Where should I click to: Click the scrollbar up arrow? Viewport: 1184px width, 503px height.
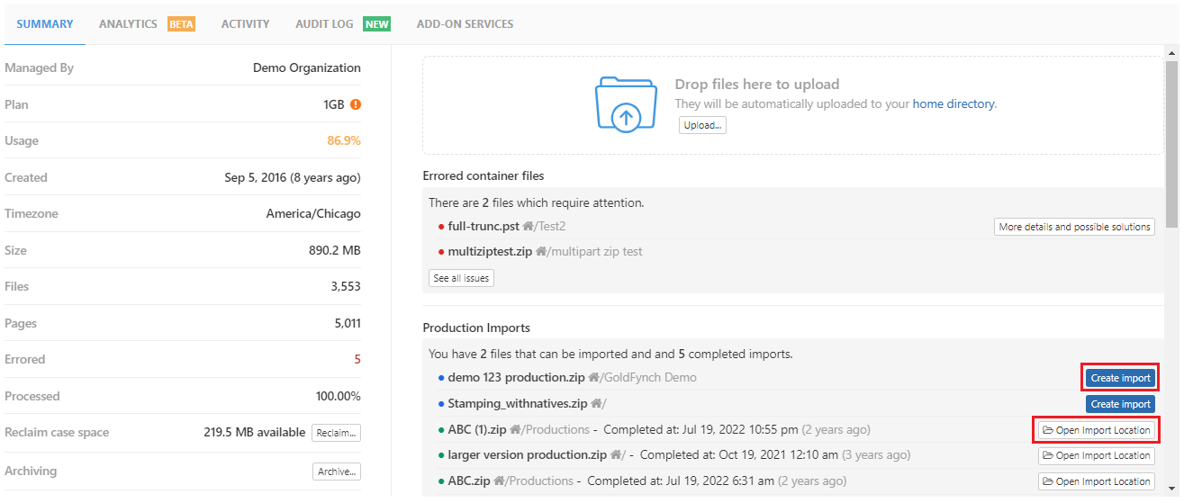tap(1171, 54)
